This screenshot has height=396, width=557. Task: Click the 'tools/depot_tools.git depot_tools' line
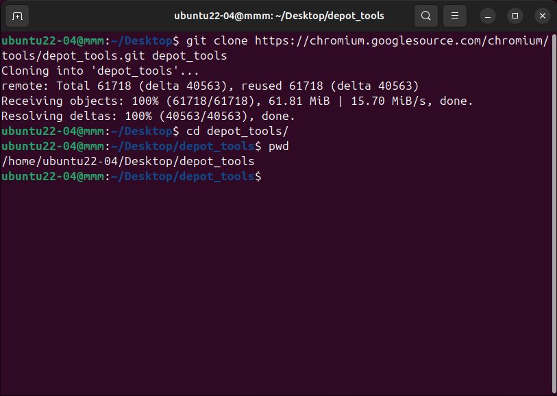click(x=114, y=55)
